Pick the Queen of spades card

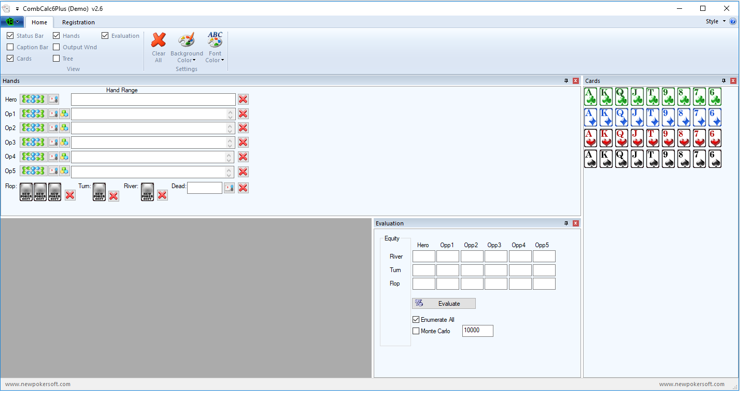(x=622, y=159)
